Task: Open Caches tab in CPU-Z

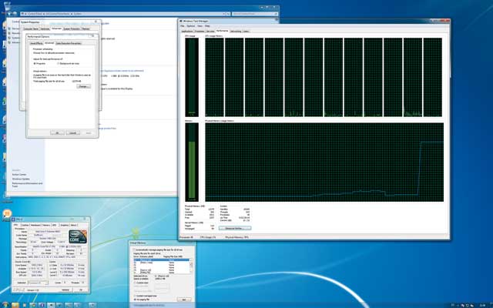Action: [25, 226]
